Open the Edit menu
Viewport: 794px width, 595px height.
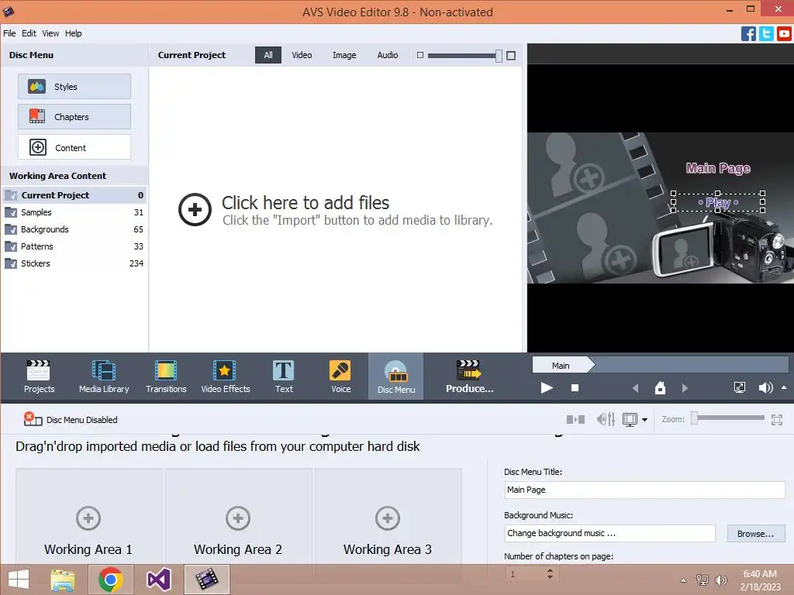point(29,33)
